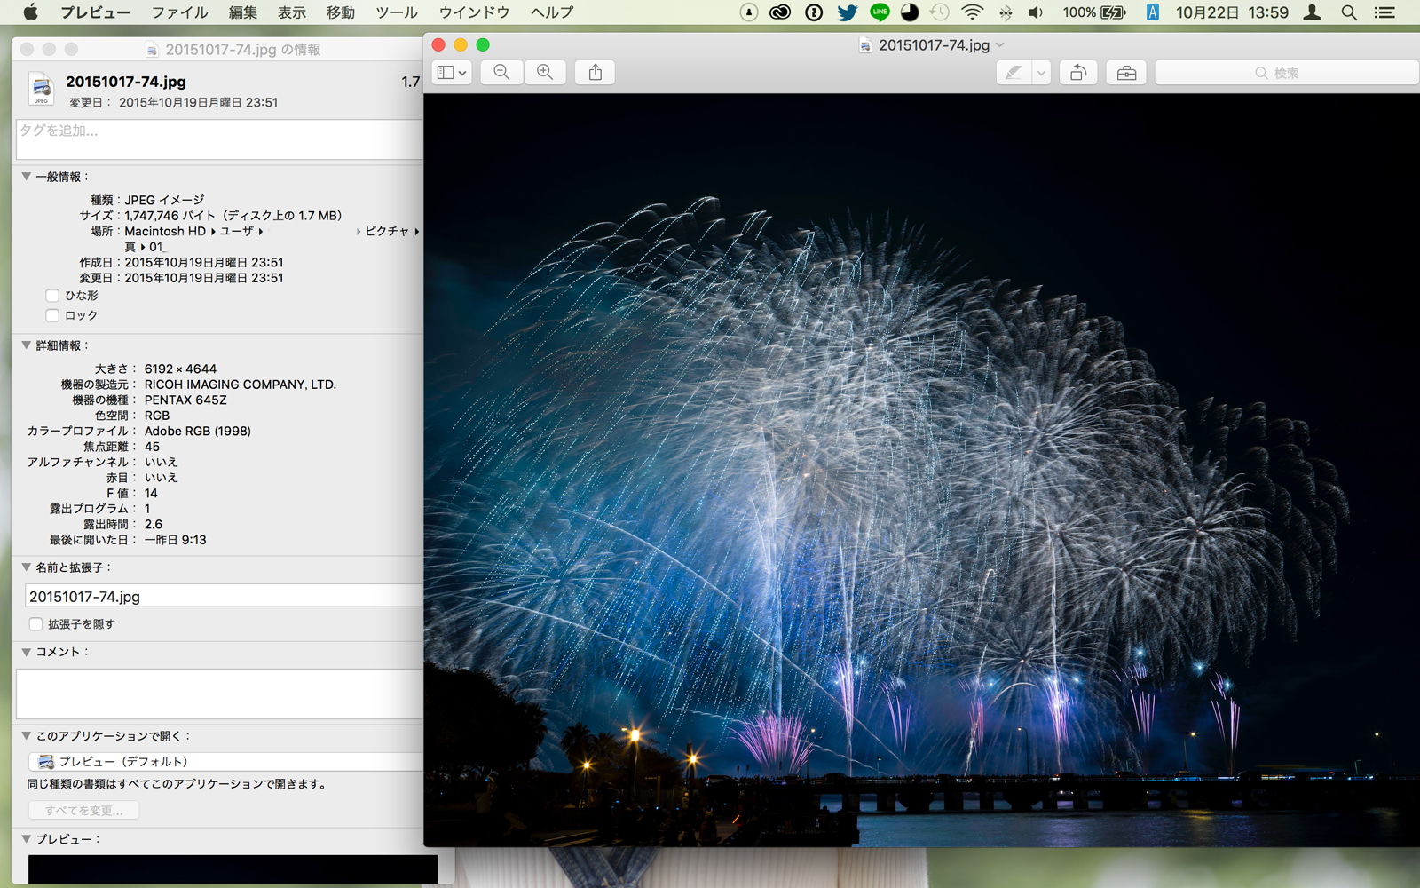Collapse the 詳細情報 section
This screenshot has height=888, width=1420.
pyautogui.click(x=27, y=345)
